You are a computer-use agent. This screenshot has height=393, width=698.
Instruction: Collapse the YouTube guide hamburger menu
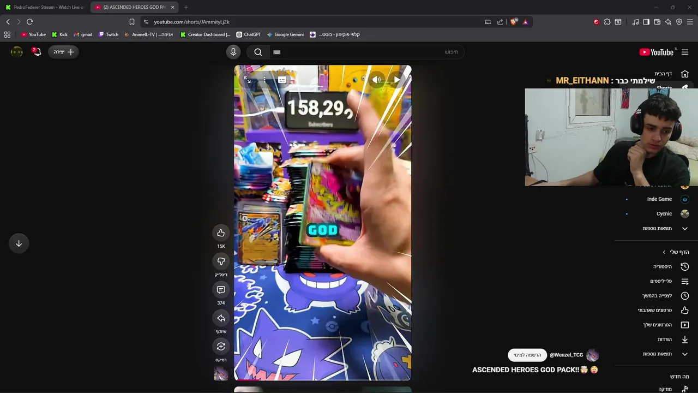685,52
